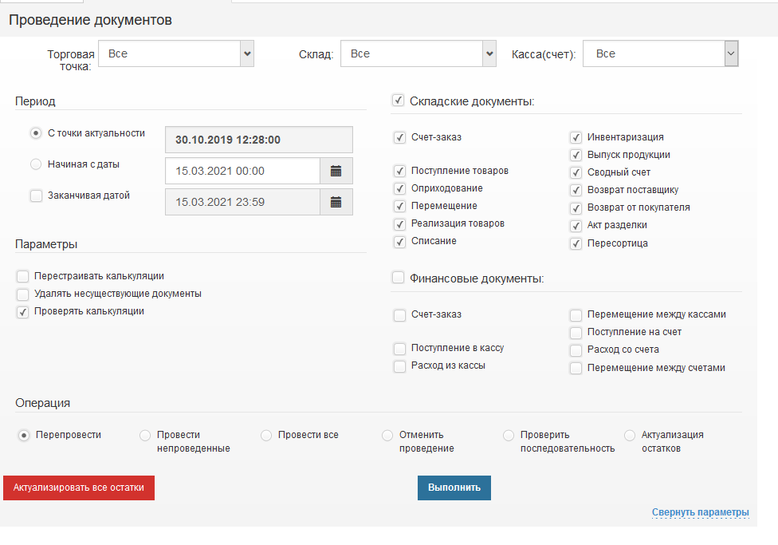Open the calendar for the start date
The image size is (778, 545).
click(336, 170)
